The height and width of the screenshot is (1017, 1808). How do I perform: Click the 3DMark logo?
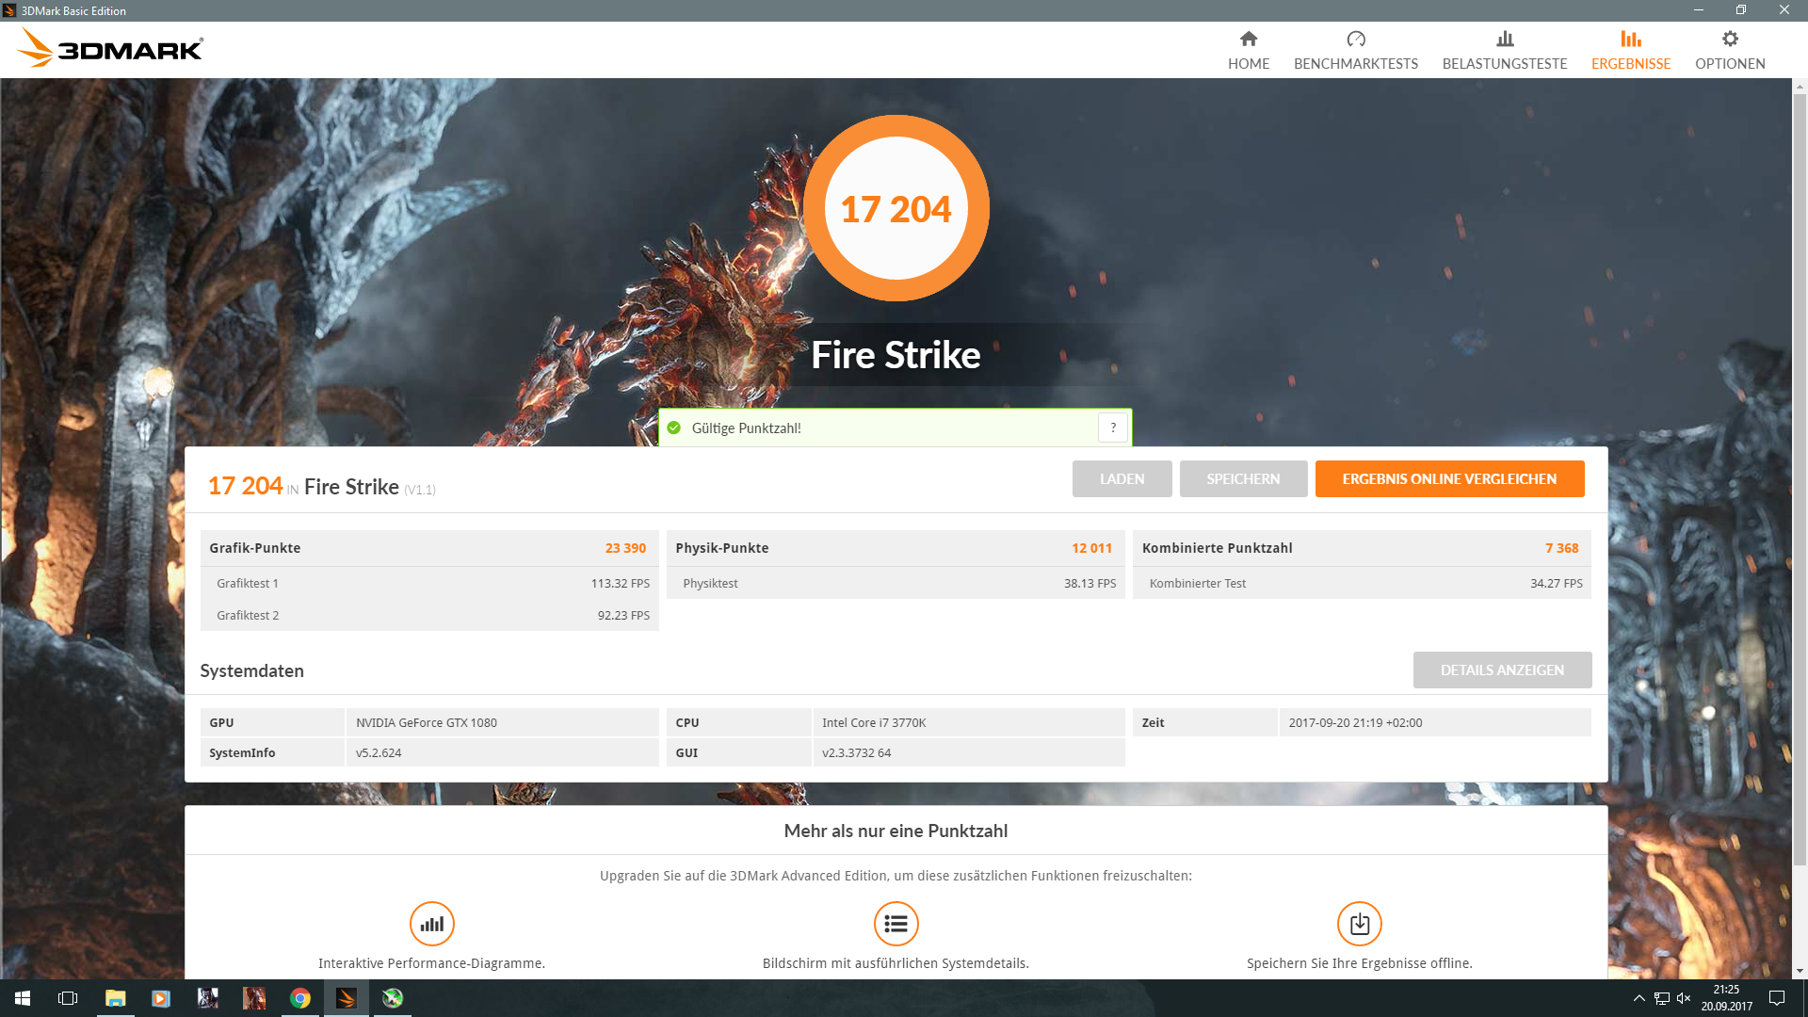point(111,48)
